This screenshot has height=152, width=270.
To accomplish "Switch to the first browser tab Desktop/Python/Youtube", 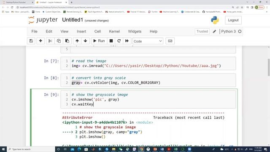I will [17, 3].
